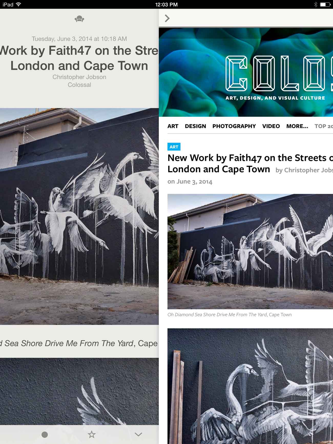333x444 pixels.
Task: Click the forward chevron arrow
Action: [167, 18]
